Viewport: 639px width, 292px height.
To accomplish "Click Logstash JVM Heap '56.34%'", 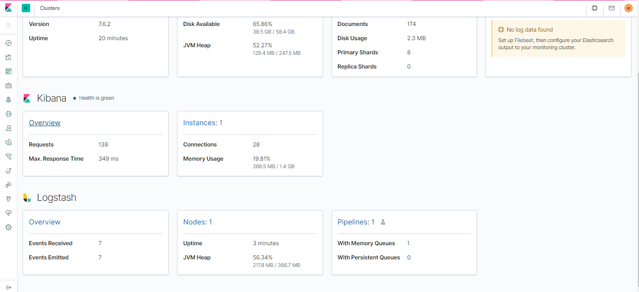I will [263, 258].
